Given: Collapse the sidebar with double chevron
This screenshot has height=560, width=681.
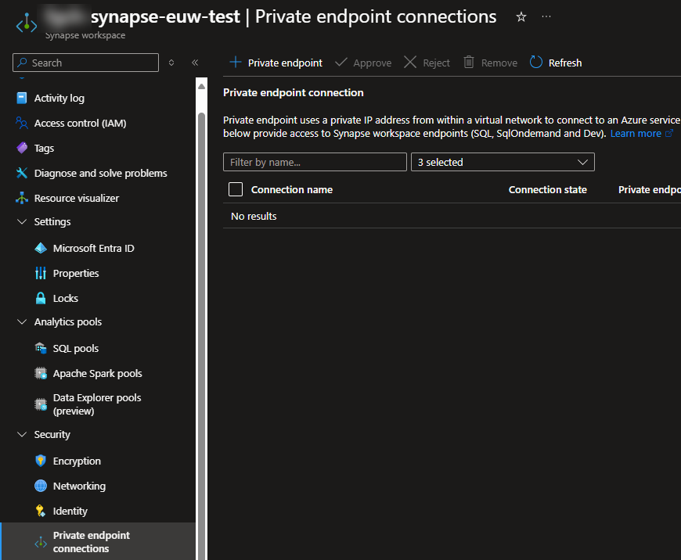Looking at the screenshot, I should [x=195, y=63].
